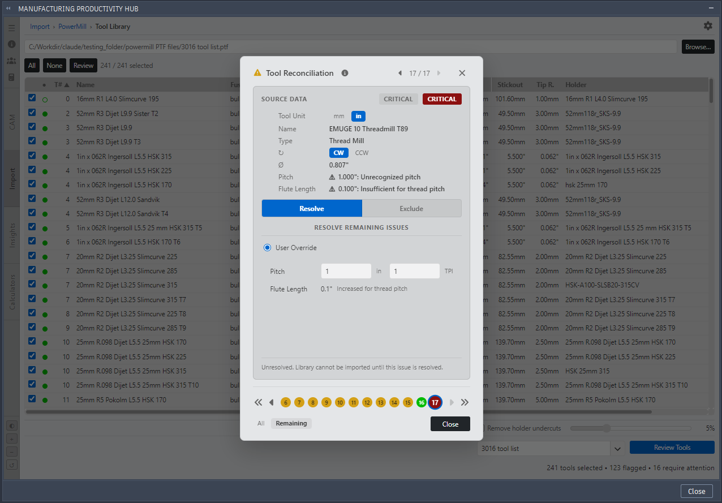The height and width of the screenshot is (503, 722).
Task: Jump to first issue with double-left arrows
Action: pos(259,402)
